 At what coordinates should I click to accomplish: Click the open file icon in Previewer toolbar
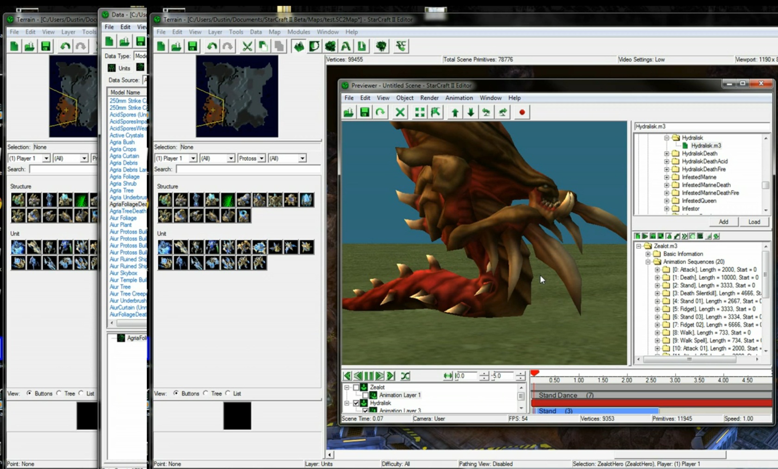[349, 112]
